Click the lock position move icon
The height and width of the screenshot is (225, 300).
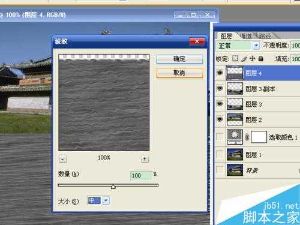click(x=252, y=58)
